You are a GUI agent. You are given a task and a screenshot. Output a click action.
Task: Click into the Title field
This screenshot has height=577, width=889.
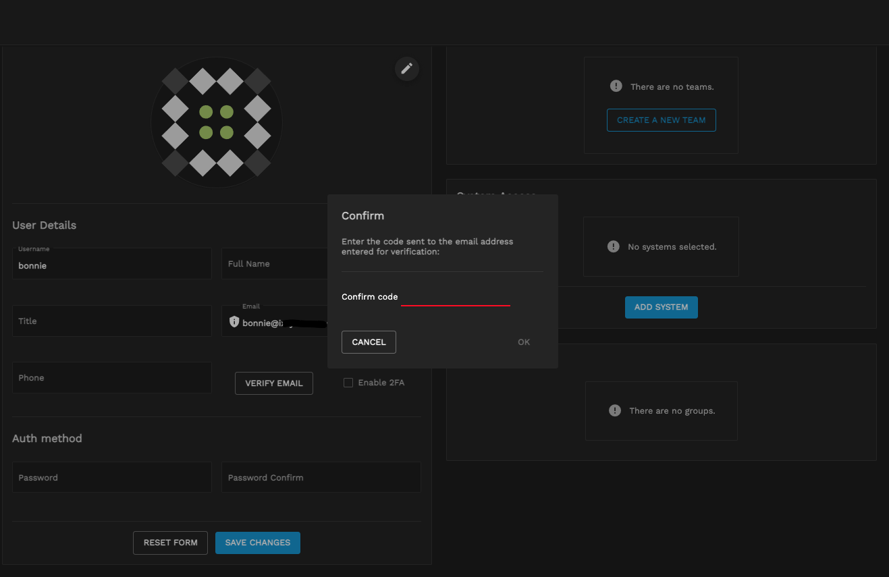tap(111, 321)
